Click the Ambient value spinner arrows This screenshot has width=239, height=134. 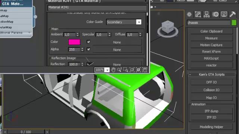point(77,35)
